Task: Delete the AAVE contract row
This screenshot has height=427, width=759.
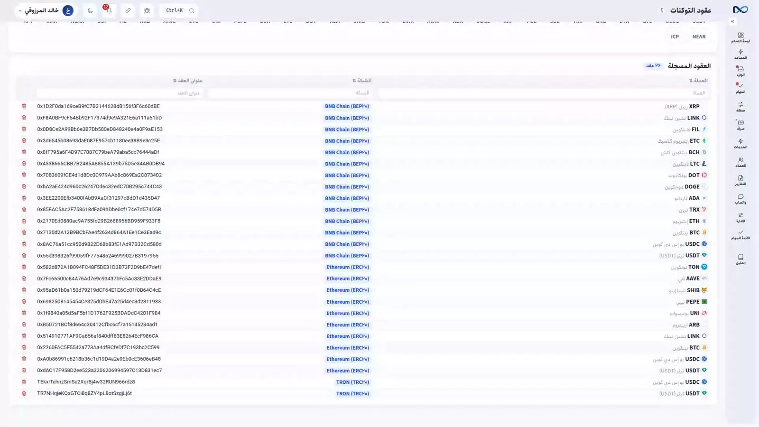Action: (x=24, y=278)
